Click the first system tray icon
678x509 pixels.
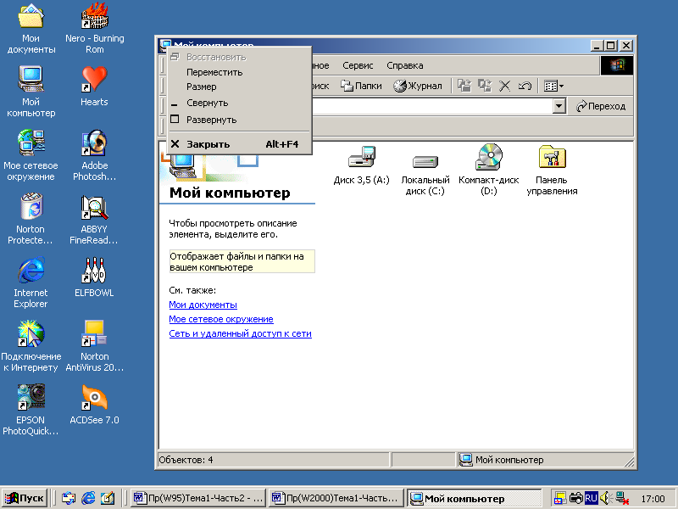click(560, 498)
